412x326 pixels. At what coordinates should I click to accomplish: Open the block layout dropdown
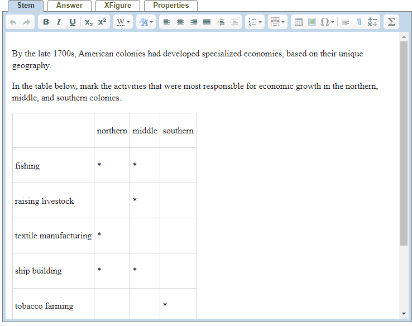(x=277, y=22)
